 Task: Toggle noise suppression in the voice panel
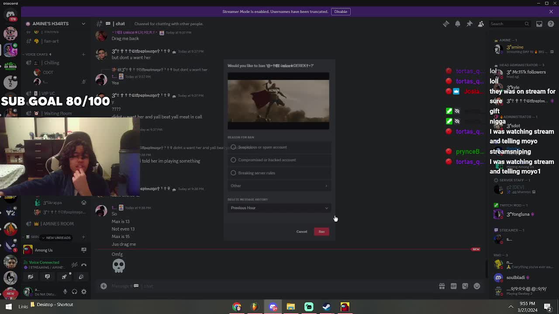[x=75, y=265]
